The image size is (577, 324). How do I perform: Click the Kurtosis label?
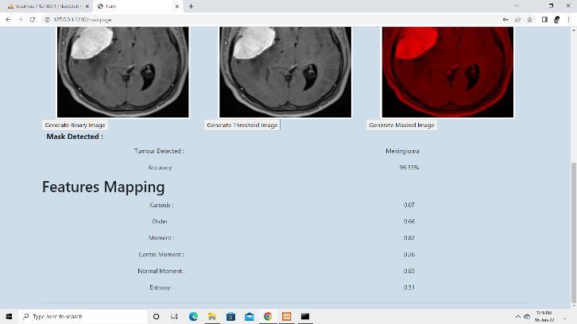pos(161,205)
